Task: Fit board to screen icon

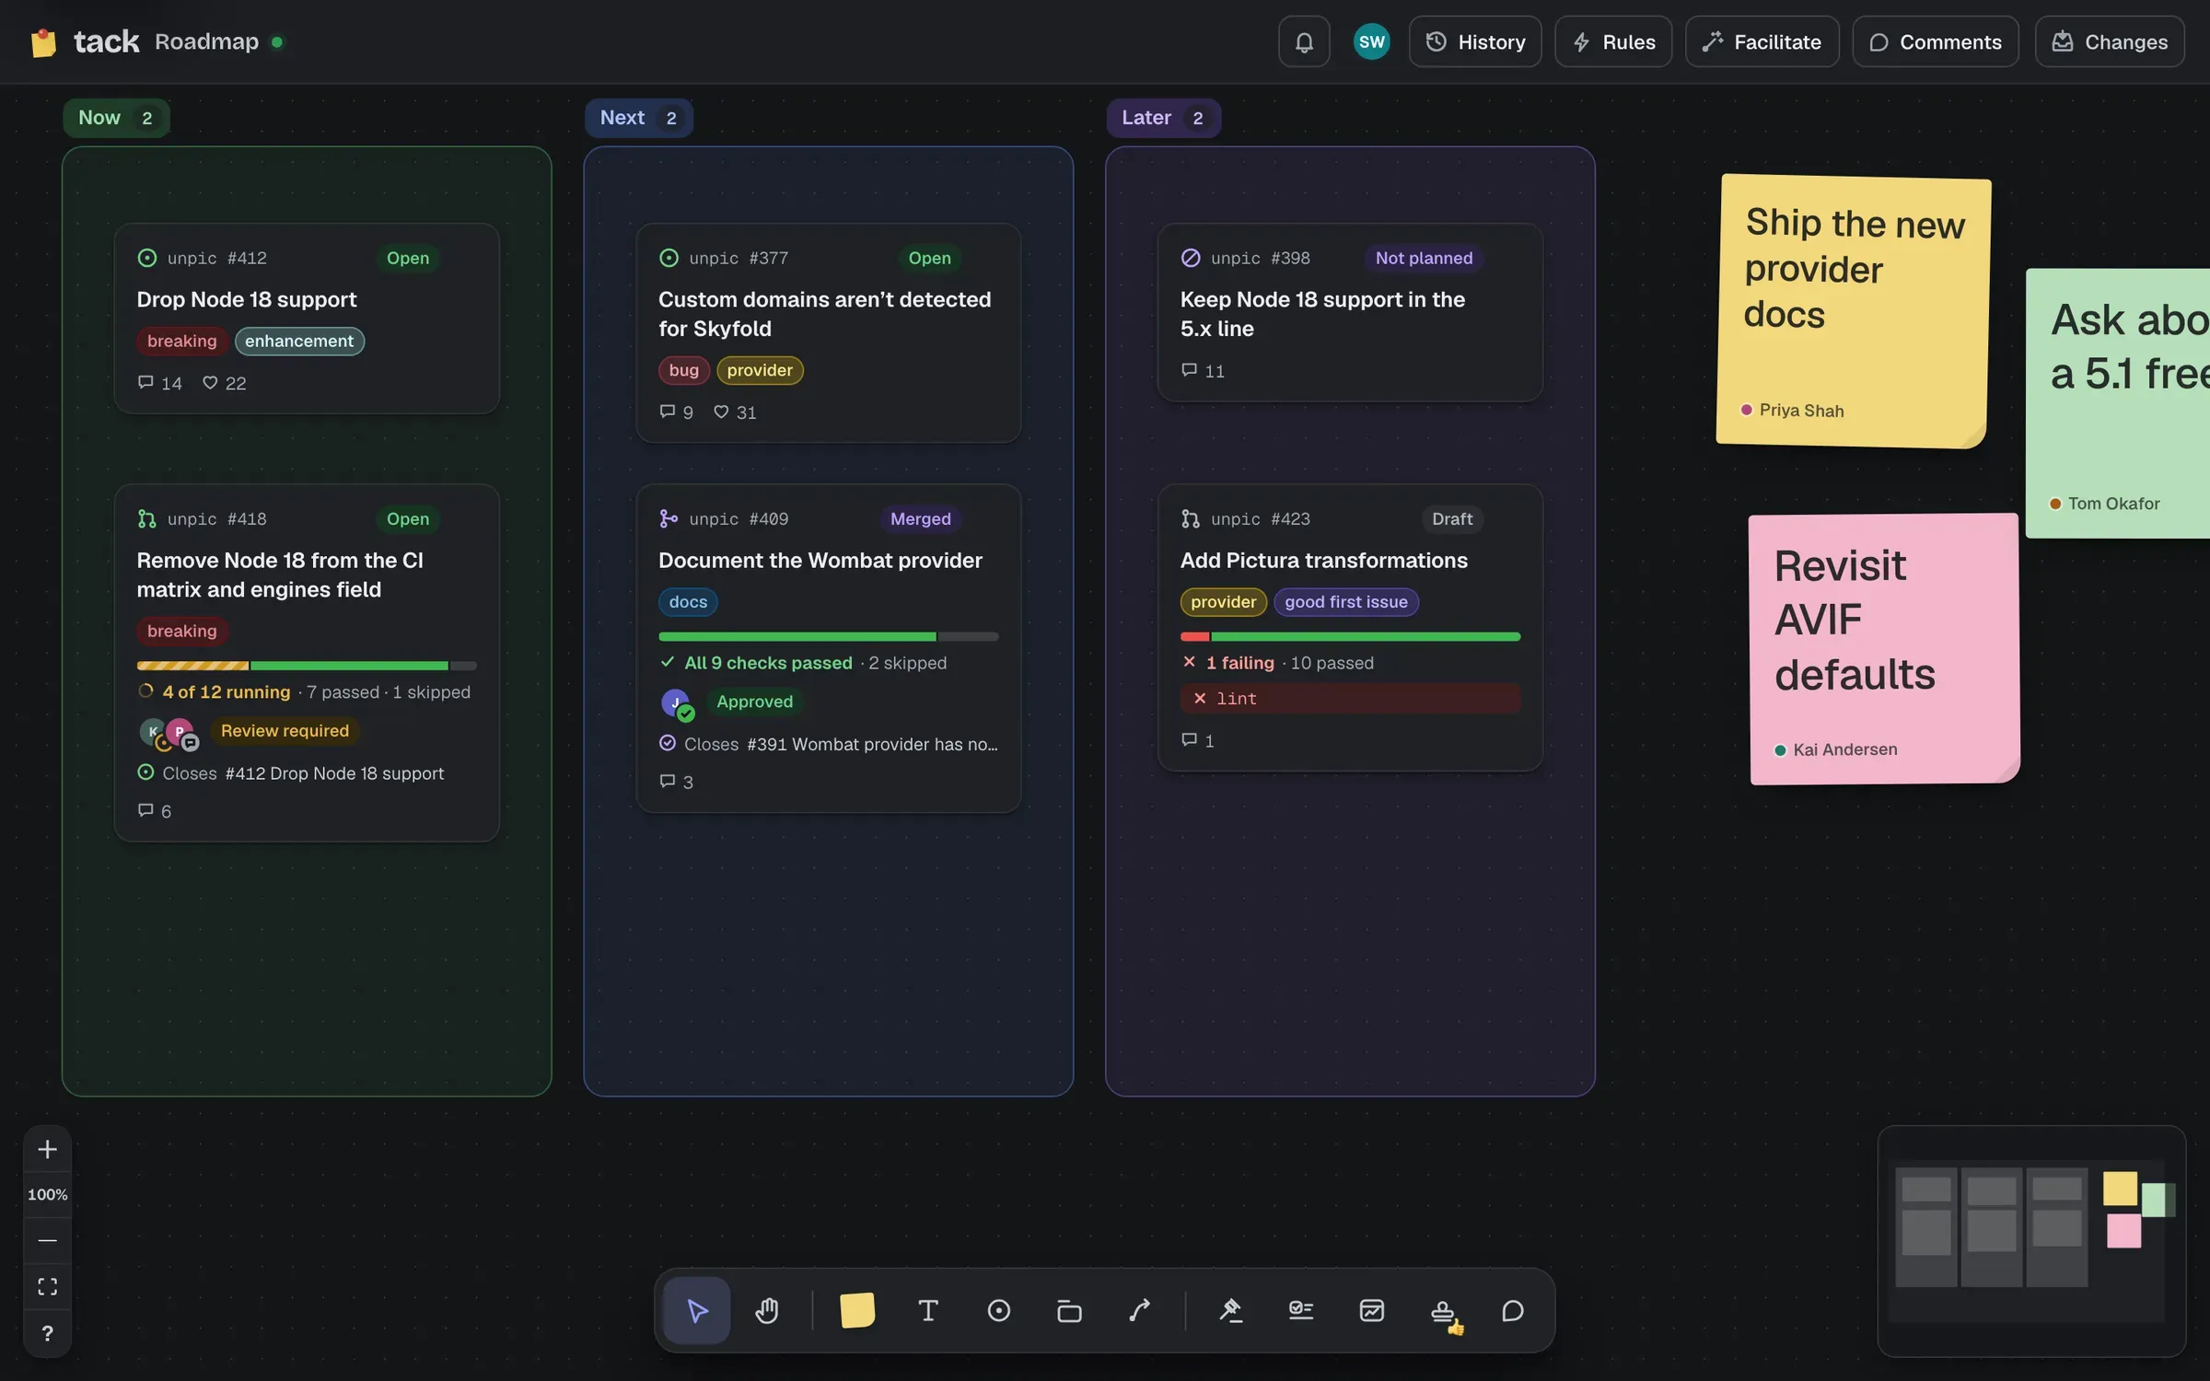Action: [47, 1286]
